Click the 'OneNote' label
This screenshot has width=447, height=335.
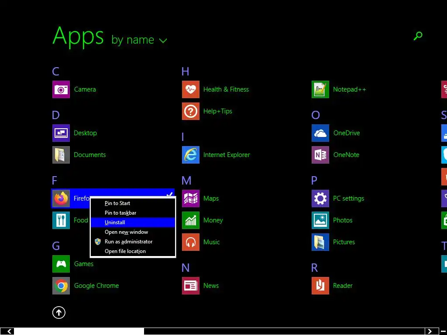tap(346, 155)
